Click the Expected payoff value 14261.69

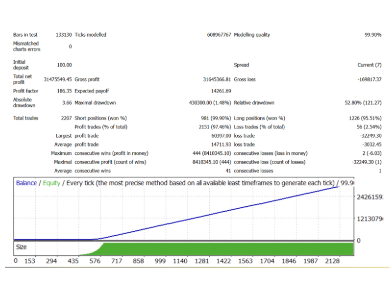click(x=221, y=91)
